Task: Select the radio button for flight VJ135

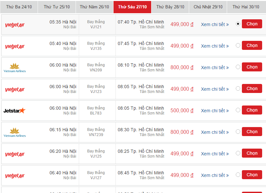Action: tap(238, 45)
